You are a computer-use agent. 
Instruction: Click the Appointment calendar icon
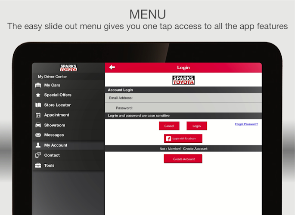tap(38, 115)
